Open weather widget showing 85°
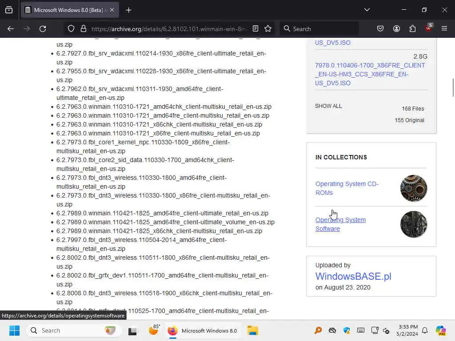Screen dimensions: 455x341 (x=154, y=330)
